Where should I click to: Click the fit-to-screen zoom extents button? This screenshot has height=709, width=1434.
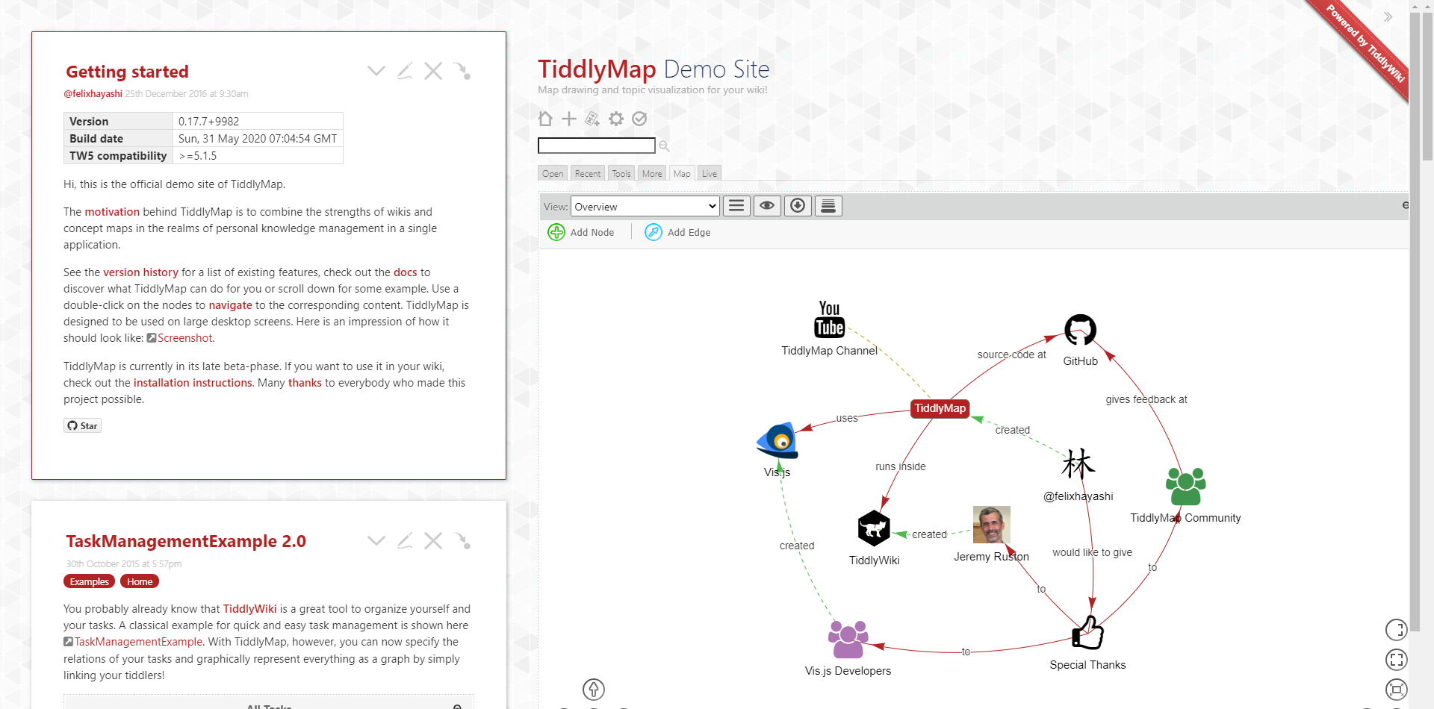[x=1397, y=689]
